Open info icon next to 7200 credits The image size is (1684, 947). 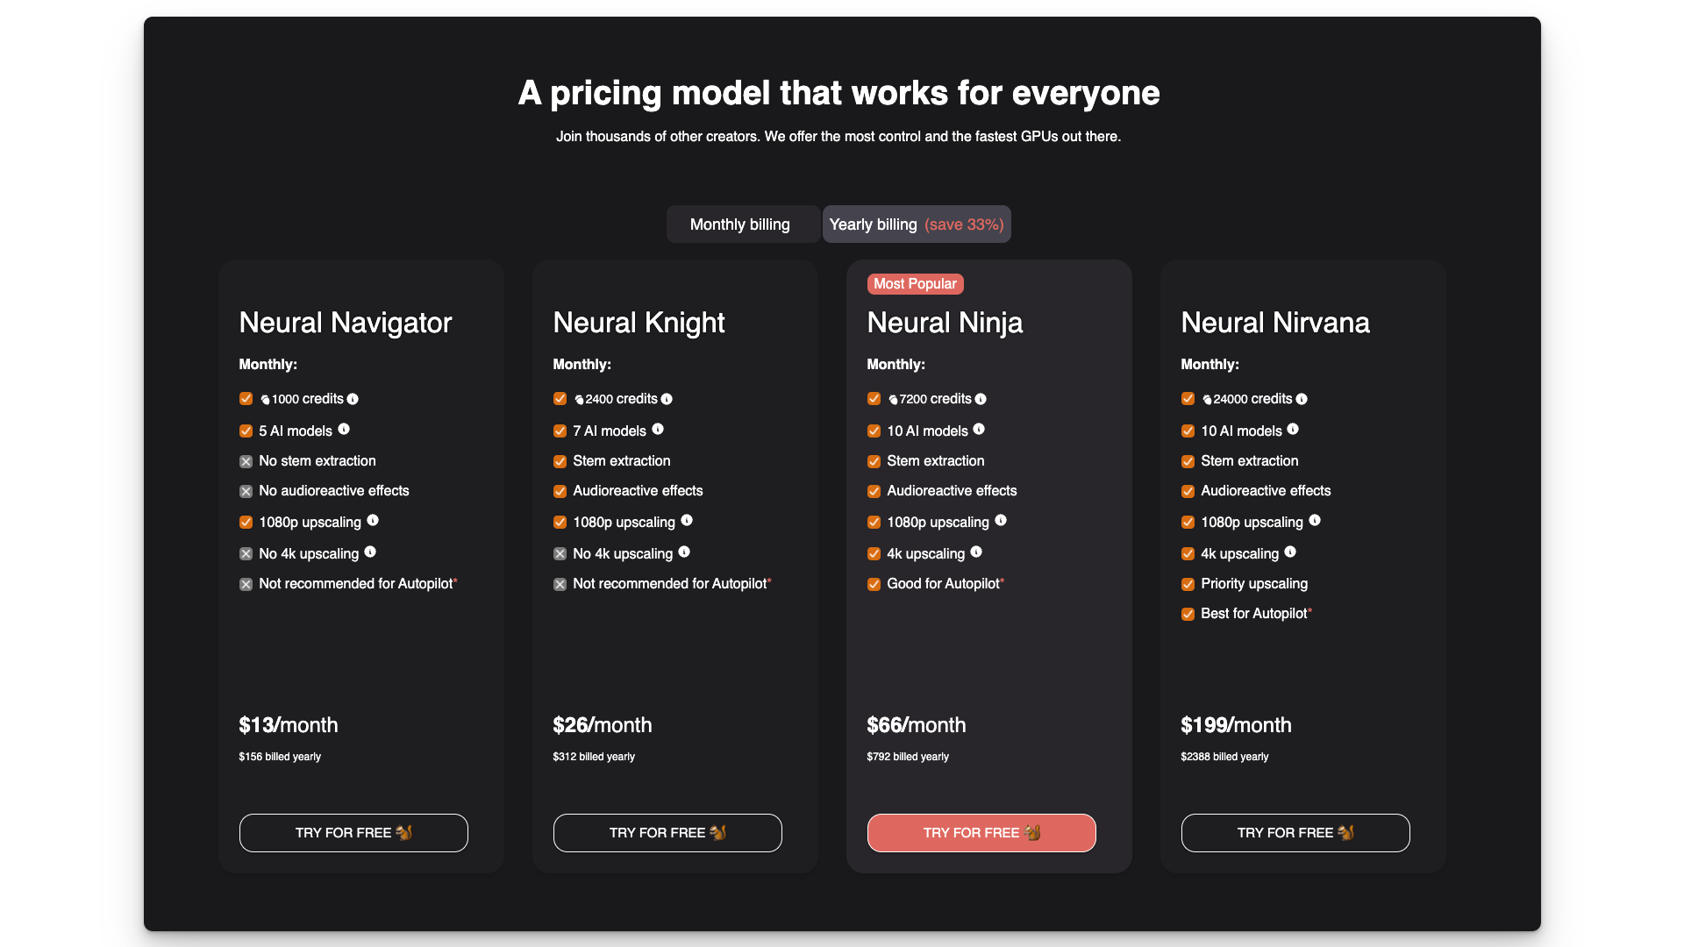tap(981, 399)
